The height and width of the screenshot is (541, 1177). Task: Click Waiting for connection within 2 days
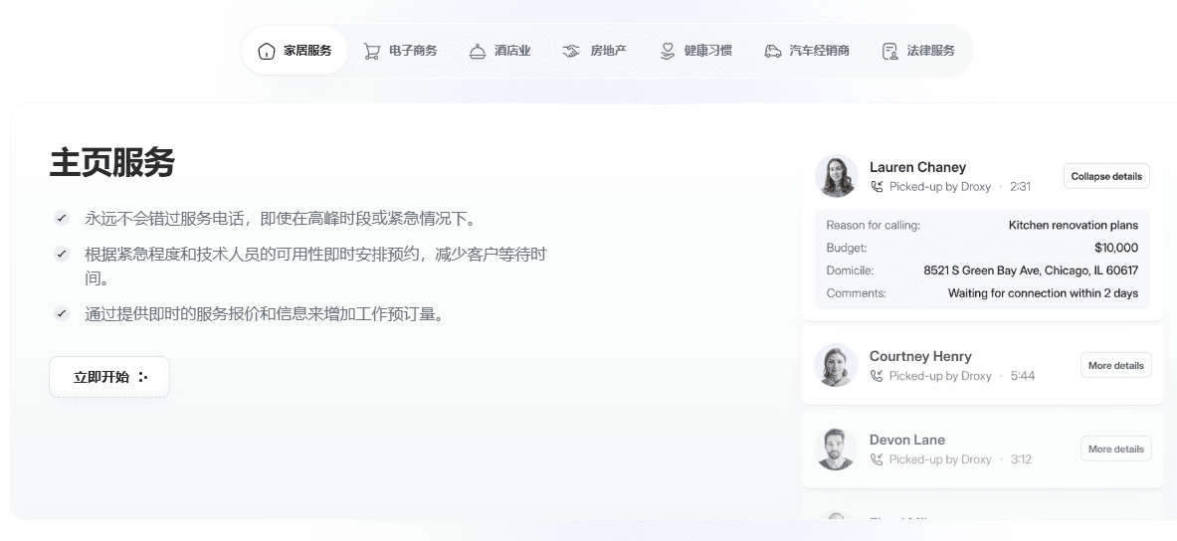click(1044, 293)
